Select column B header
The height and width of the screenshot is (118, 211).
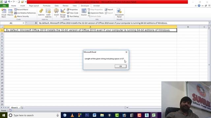(188, 27)
